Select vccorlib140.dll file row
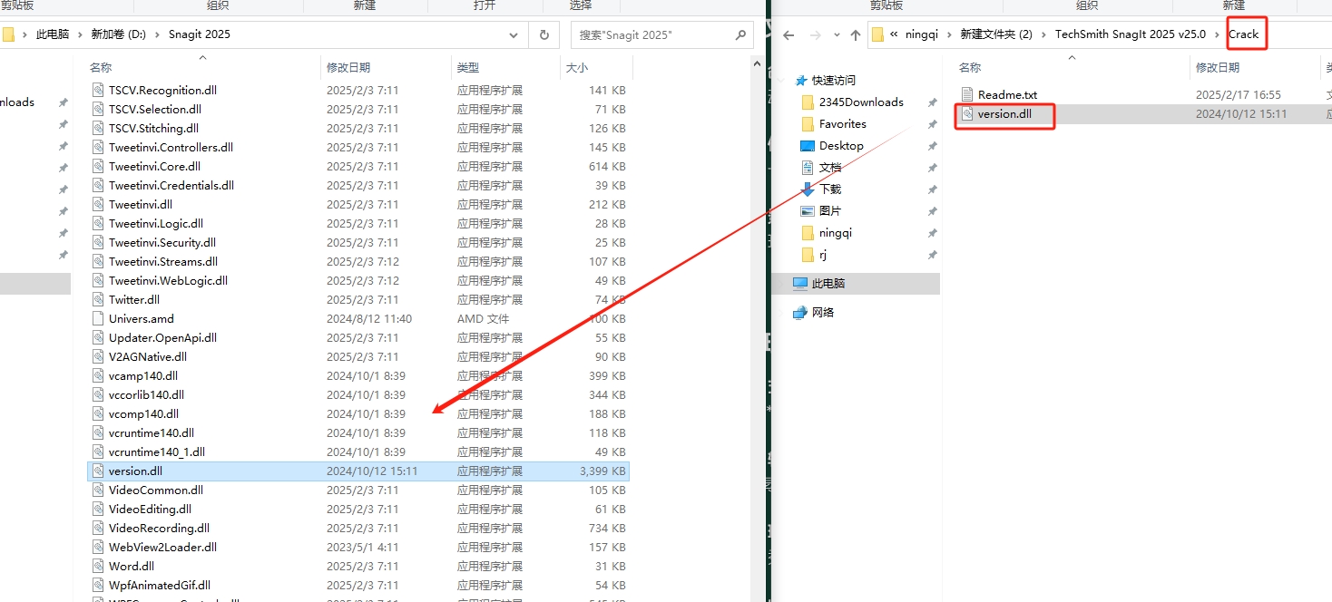The image size is (1332, 602). (357, 394)
